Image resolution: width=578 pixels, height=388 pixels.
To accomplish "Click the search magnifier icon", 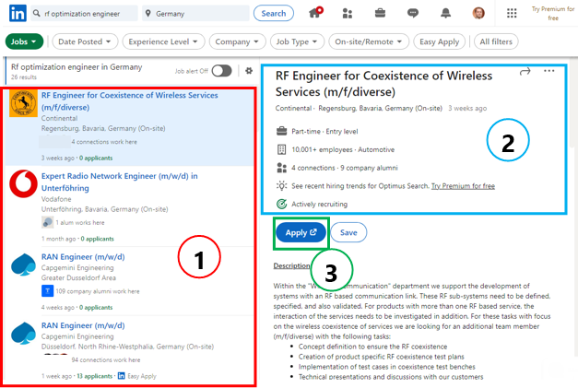I will (37, 13).
